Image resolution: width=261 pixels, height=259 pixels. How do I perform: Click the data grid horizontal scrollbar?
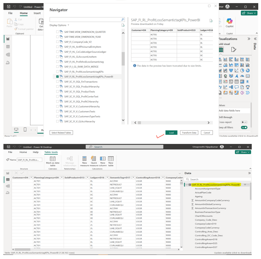(x=22, y=249)
